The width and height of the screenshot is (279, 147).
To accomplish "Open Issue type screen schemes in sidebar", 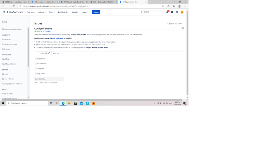I will tap(12, 84).
